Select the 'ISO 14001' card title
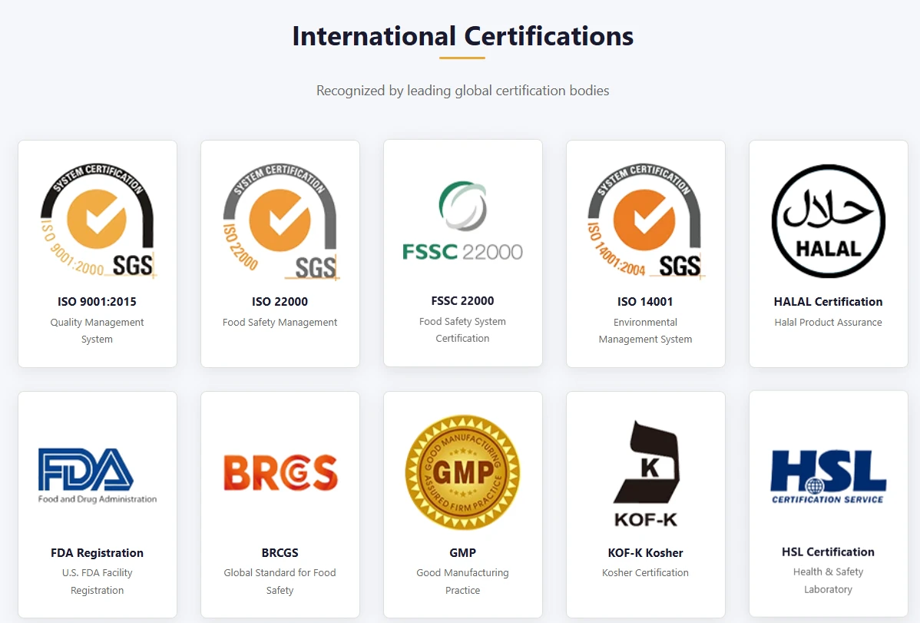 (x=645, y=301)
